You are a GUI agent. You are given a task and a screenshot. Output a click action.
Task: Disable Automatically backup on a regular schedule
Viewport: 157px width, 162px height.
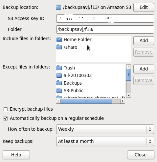(x=6, y=119)
